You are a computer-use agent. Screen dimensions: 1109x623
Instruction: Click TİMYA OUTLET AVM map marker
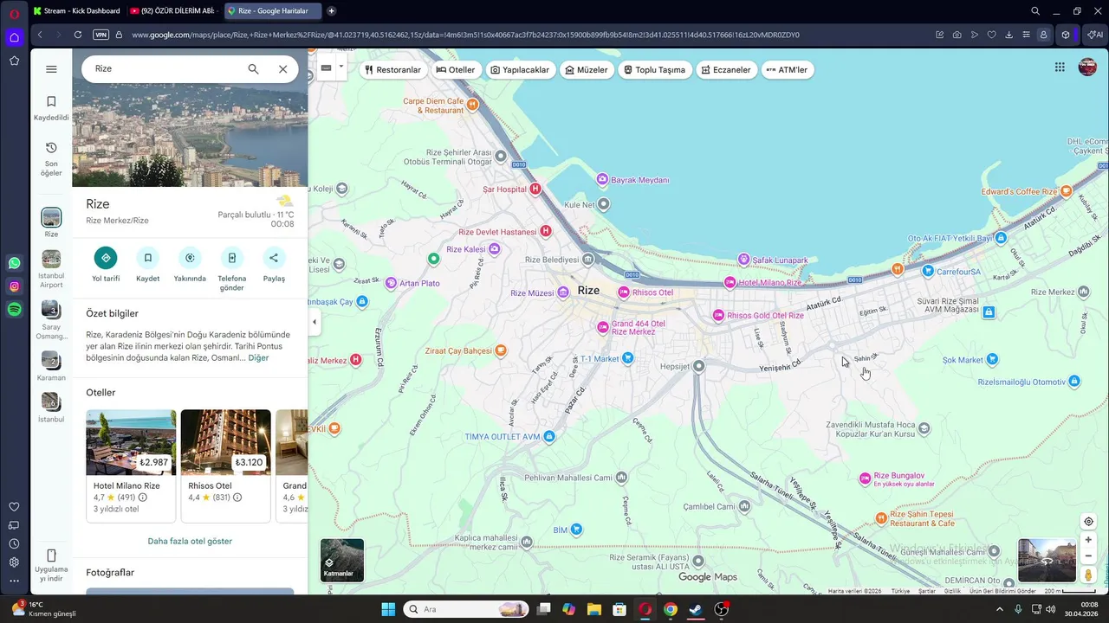click(x=549, y=437)
